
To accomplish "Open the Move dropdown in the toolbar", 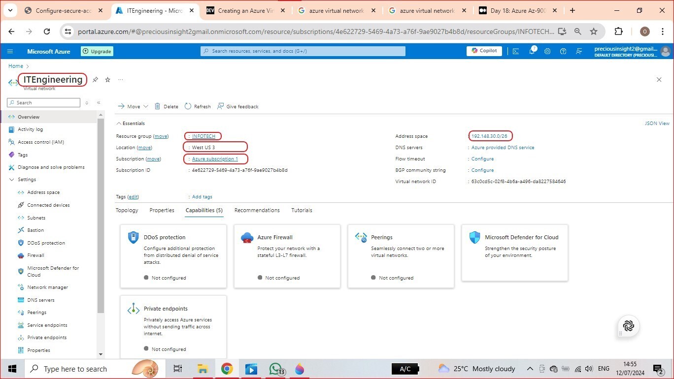I will coord(133,106).
